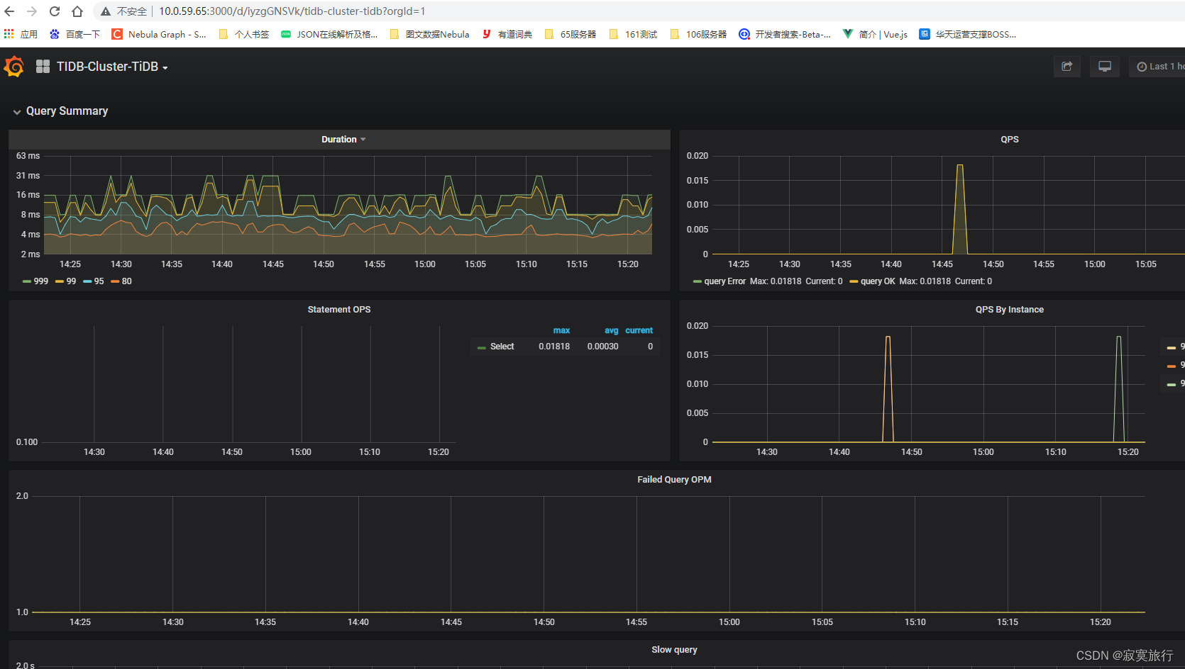Open the JSON在线解析 bookmark
1185x669 pixels.
tap(329, 34)
